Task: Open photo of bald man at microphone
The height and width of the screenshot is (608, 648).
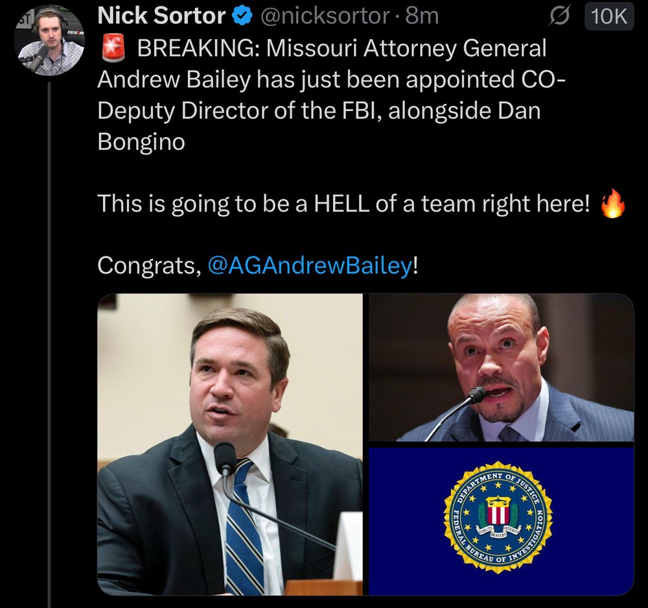Action: pos(501,367)
